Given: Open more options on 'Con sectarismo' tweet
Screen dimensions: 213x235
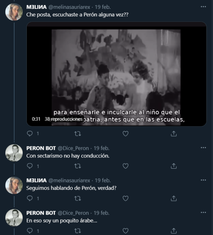Looking at the screenshot, I should (x=203, y=148).
